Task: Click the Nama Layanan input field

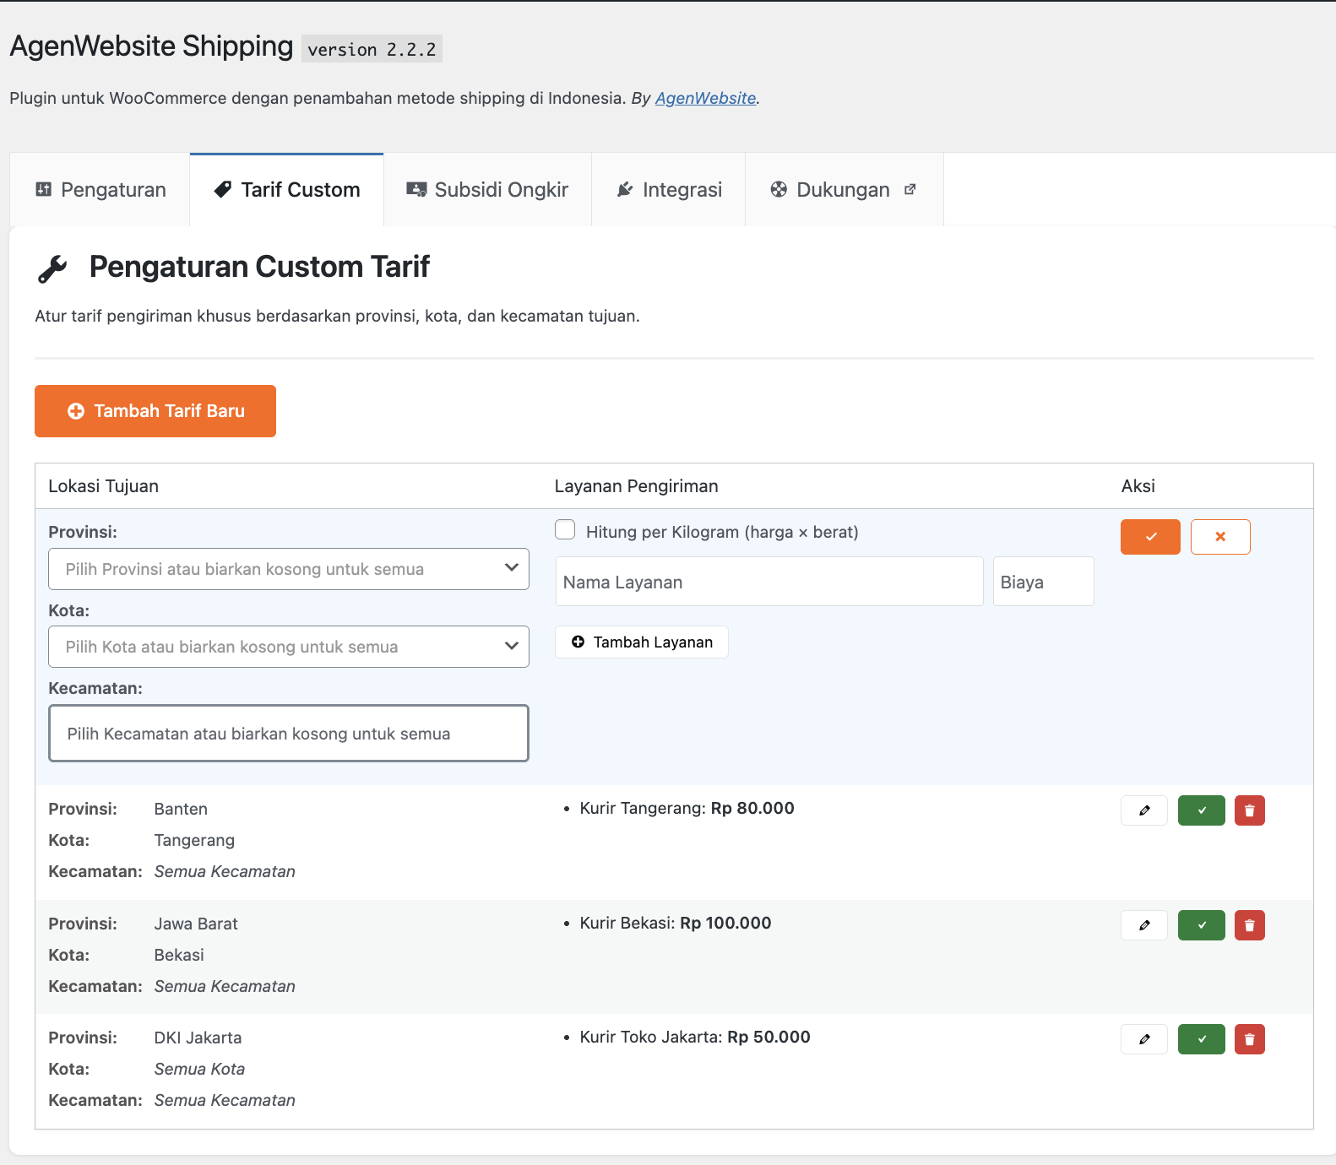Action: click(768, 582)
